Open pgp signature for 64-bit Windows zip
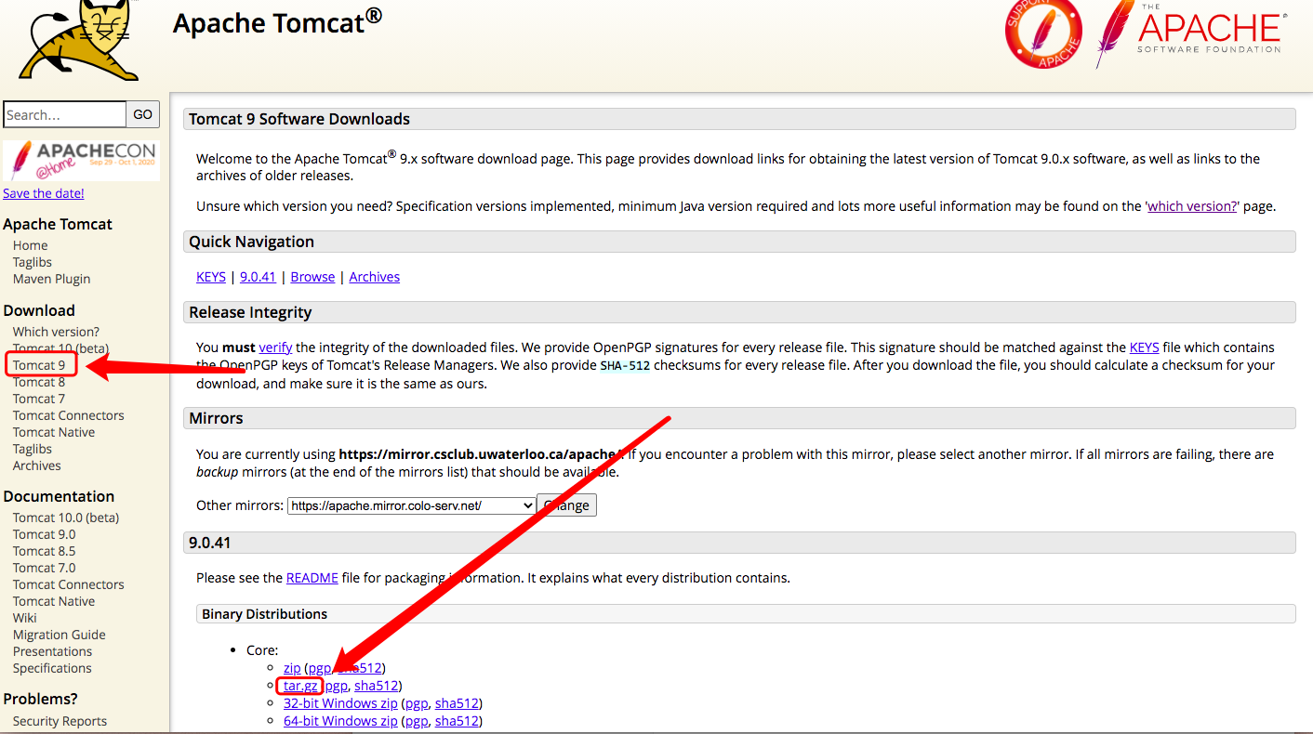This screenshot has width=1313, height=734. pyautogui.click(x=416, y=721)
